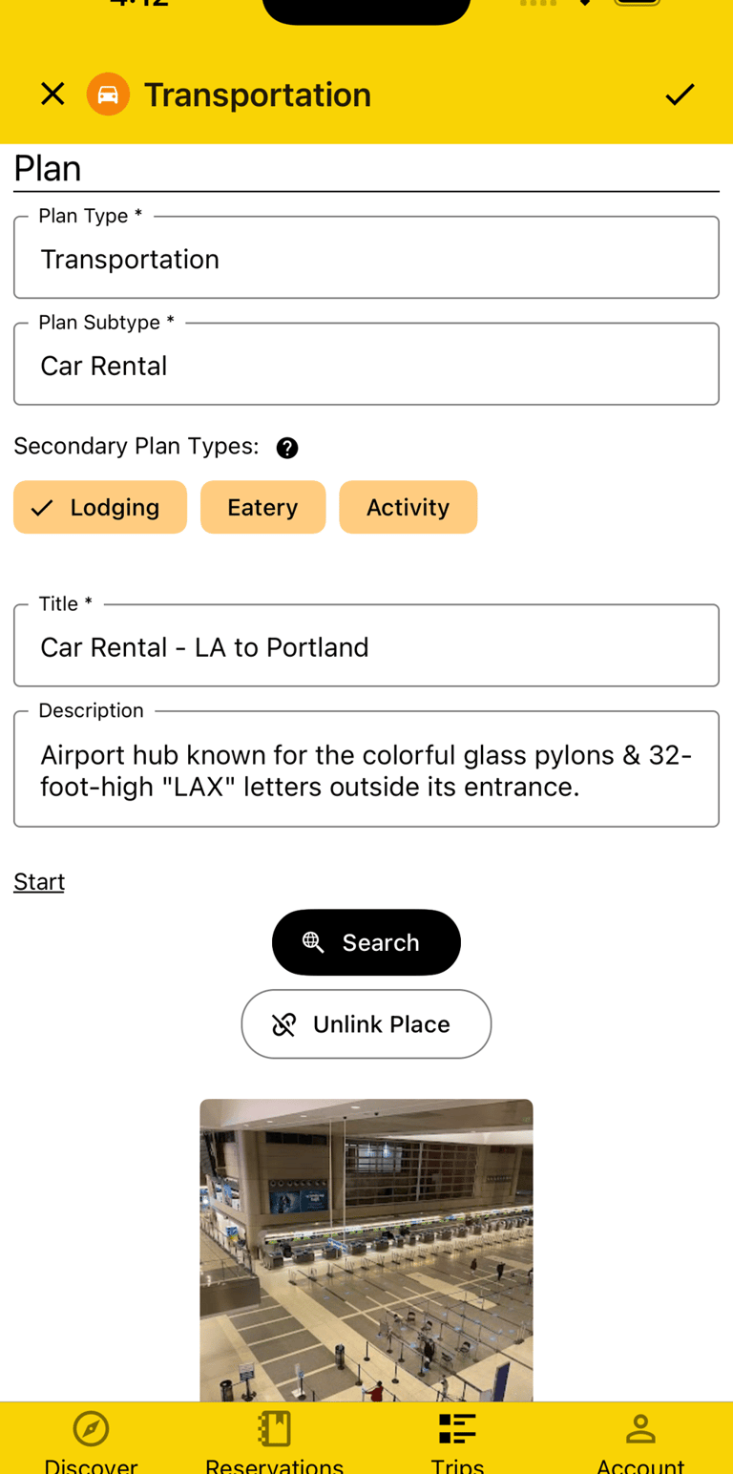
Task: Confirm changes with the checkmark icon
Action: click(x=680, y=94)
